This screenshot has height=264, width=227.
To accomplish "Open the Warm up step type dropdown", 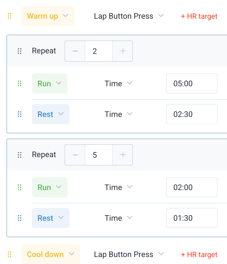I will point(48,16).
